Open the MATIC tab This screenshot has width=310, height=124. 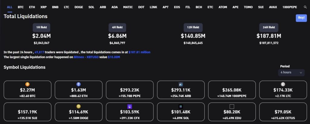point(128,7)
